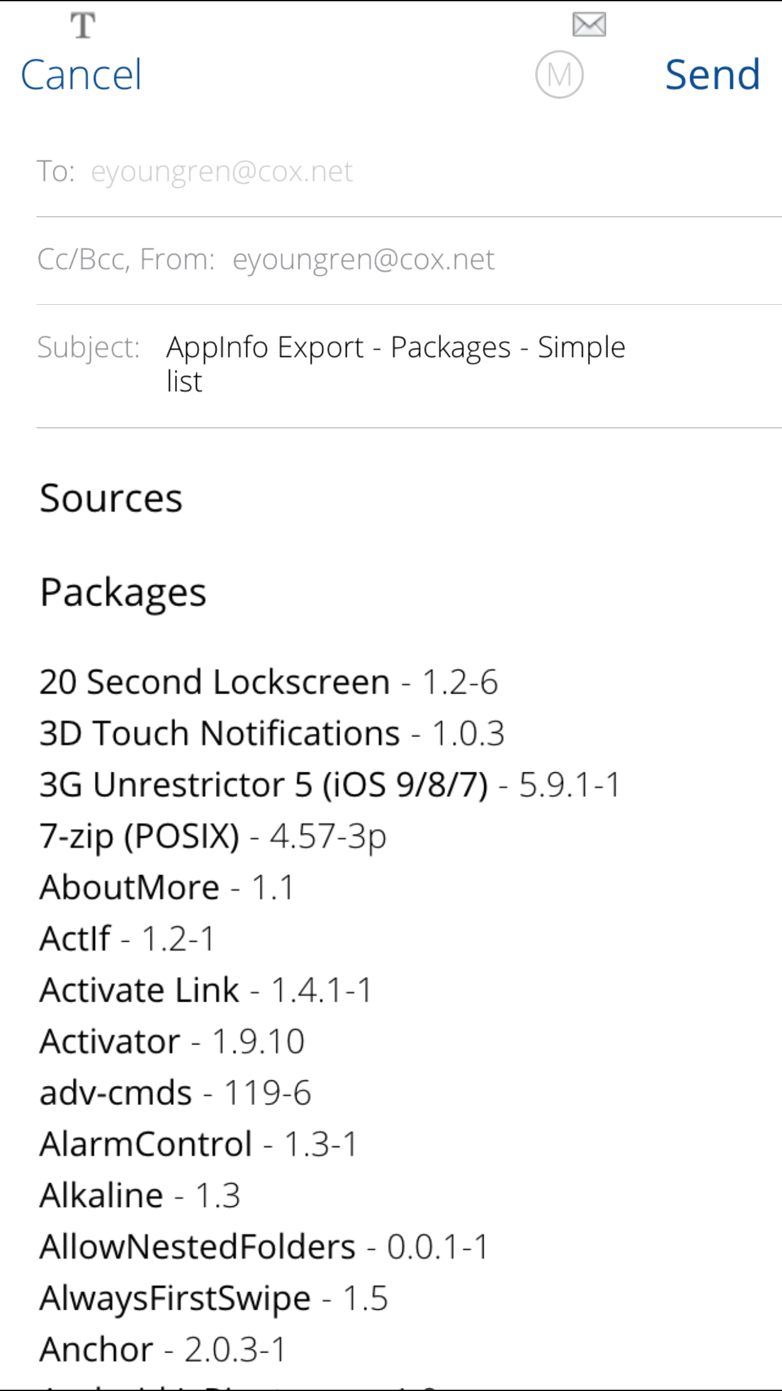This screenshot has width=782, height=1391.
Task: Tap the T text icon at top
Action: pos(82,26)
